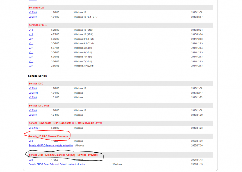
Task: Click the Serenade DA section header
Action: (120, 8)
